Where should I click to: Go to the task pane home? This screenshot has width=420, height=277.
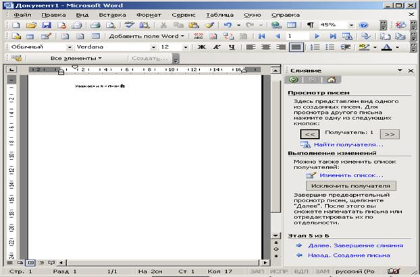pos(332,80)
